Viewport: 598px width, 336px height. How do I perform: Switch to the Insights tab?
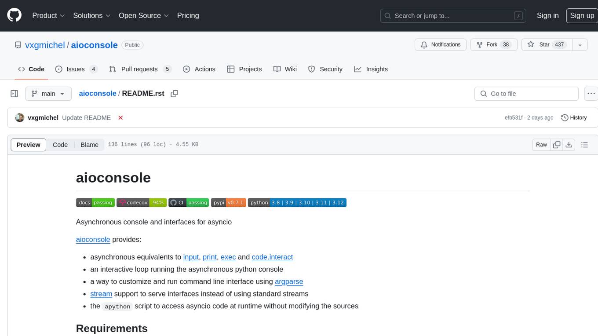371,69
